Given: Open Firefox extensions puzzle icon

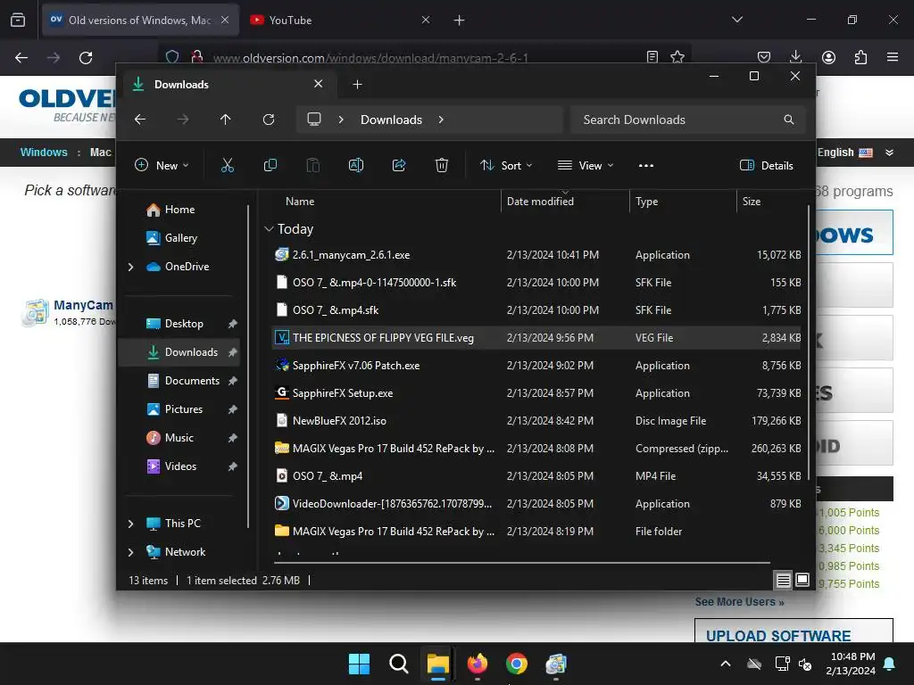Looking at the screenshot, I should (x=860, y=57).
